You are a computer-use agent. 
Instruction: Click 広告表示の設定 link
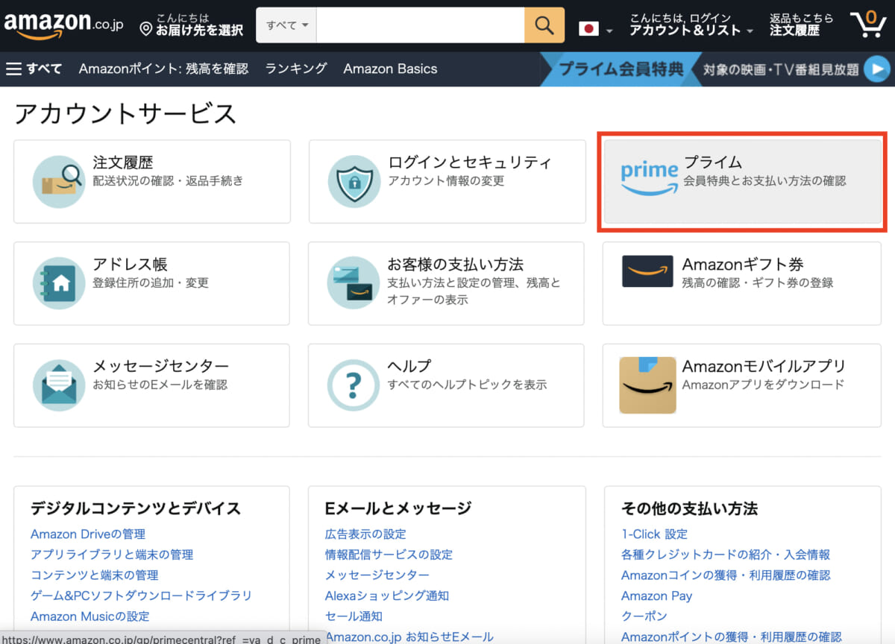tap(365, 534)
